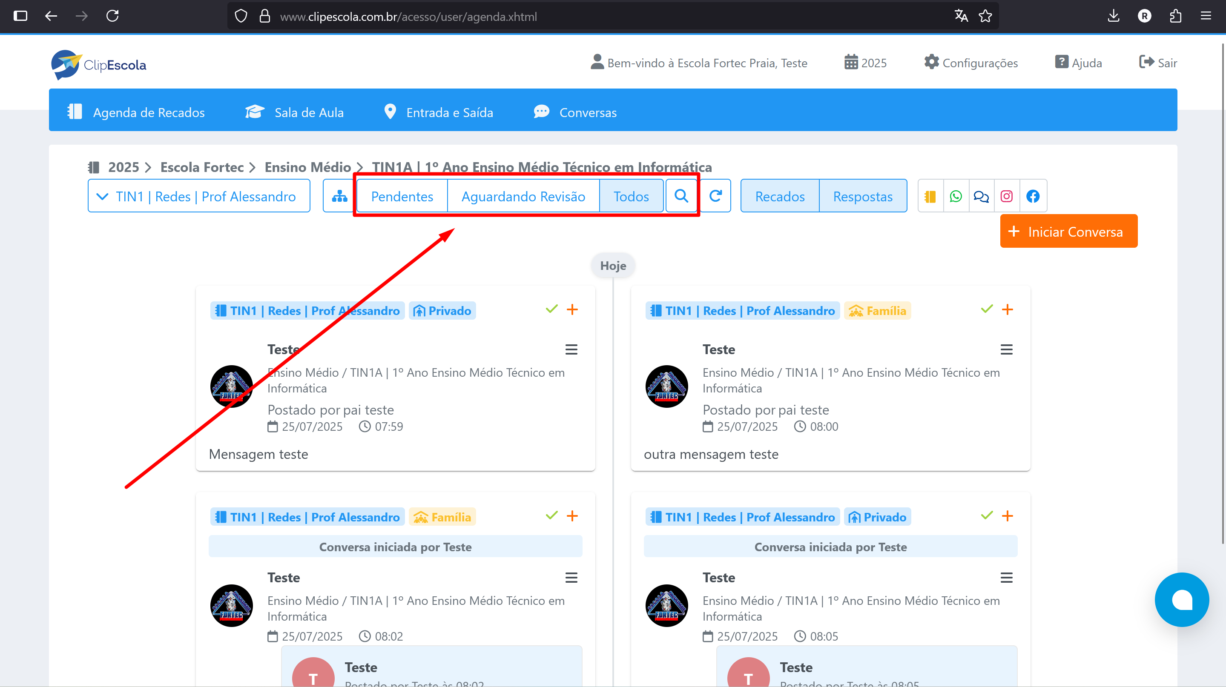1226x687 pixels.
Task: Click the conversations chat bubbles icon
Action: (x=981, y=196)
